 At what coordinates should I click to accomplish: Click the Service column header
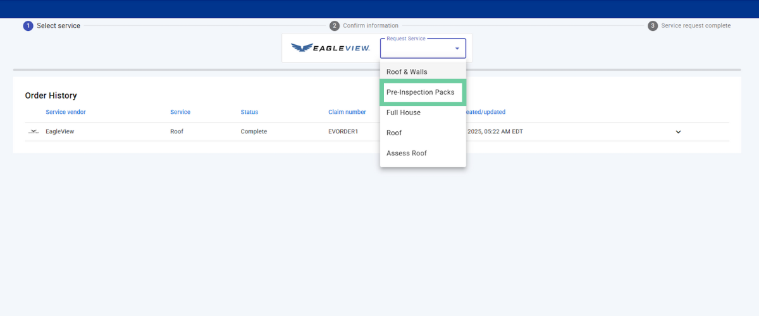coord(180,112)
